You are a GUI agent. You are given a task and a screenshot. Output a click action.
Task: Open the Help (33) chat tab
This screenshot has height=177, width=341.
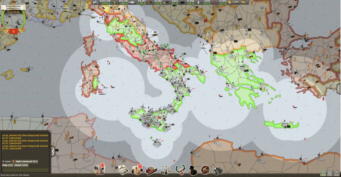(7, 165)
